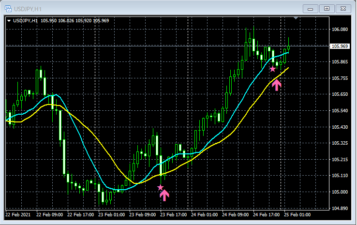This screenshot has width=357, height=225.
Task: Click the 24 Feb 17:00 time label
Action: (x=267, y=215)
